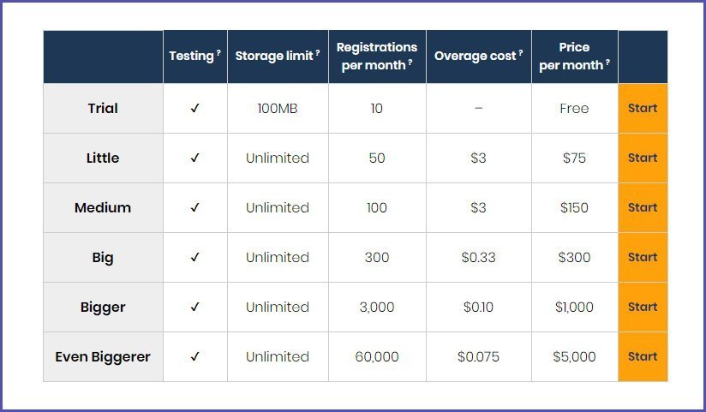This screenshot has height=412, width=706.
Task: Start the Even Biggerer plan
Action: tap(643, 356)
